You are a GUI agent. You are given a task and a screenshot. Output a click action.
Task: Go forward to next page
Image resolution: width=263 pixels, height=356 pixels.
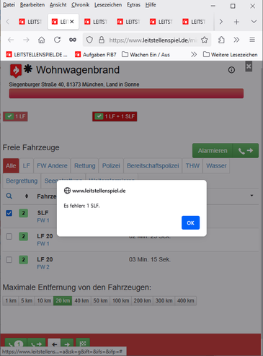[26, 40]
